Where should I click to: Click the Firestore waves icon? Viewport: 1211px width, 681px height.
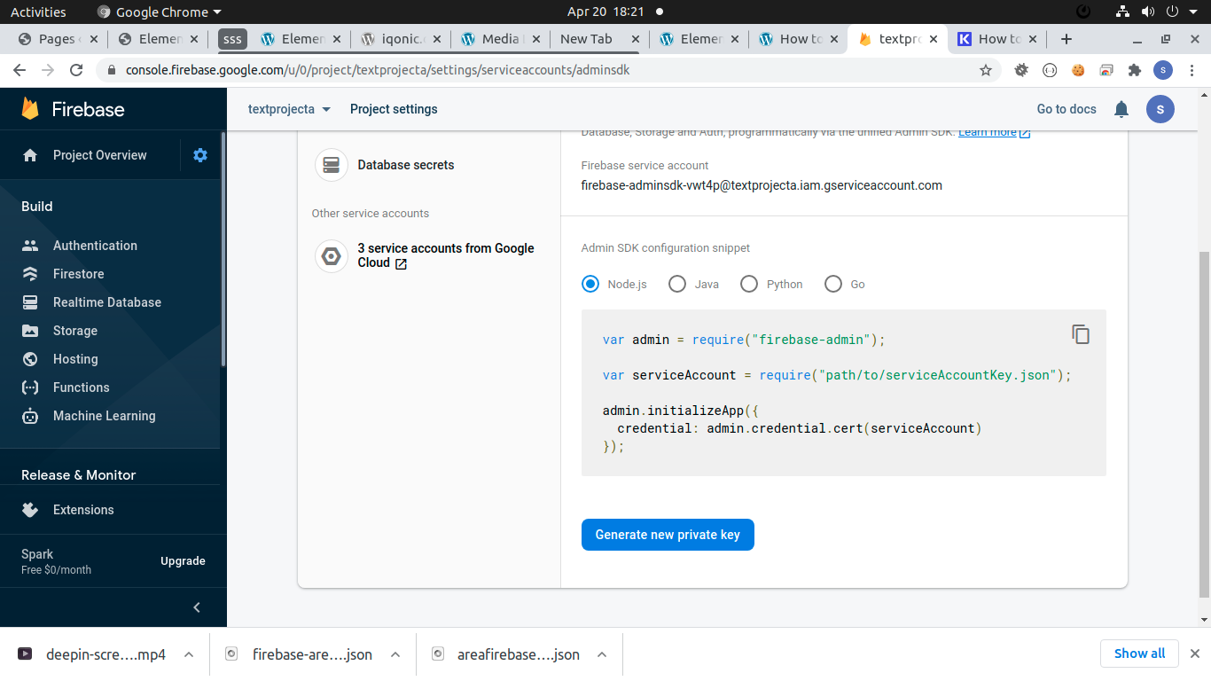pos(30,274)
